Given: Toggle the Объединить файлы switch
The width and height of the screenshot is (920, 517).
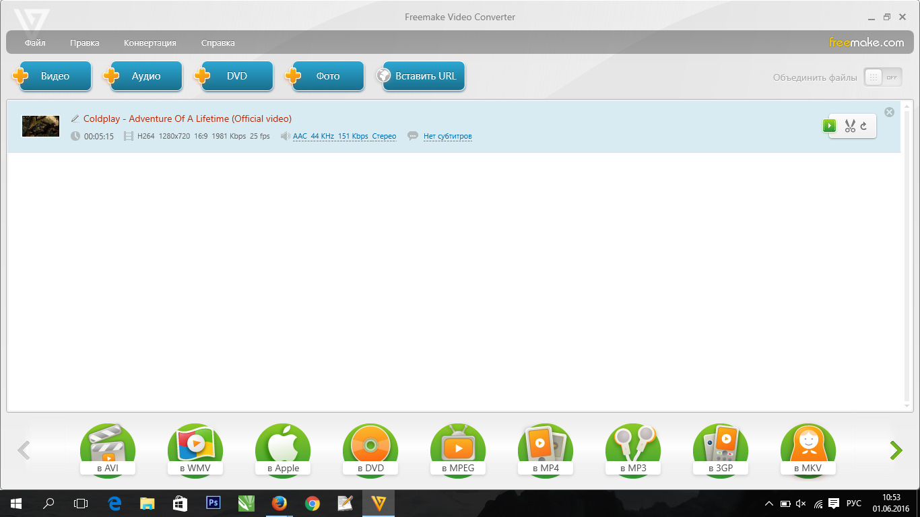Looking at the screenshot, I should (x=882, y=77).
